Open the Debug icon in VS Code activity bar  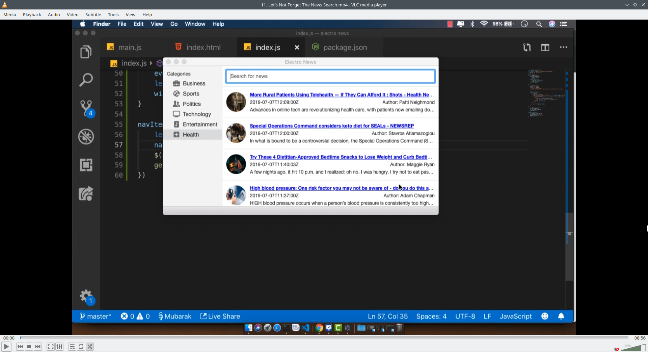point(86,137)
